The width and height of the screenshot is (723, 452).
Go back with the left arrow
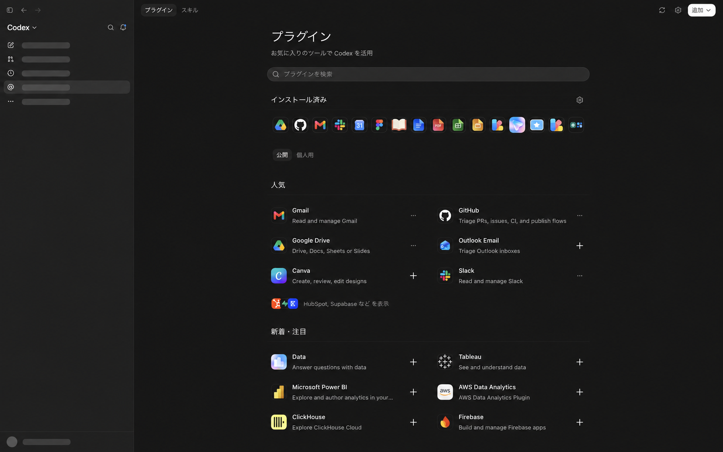point(24,10)
